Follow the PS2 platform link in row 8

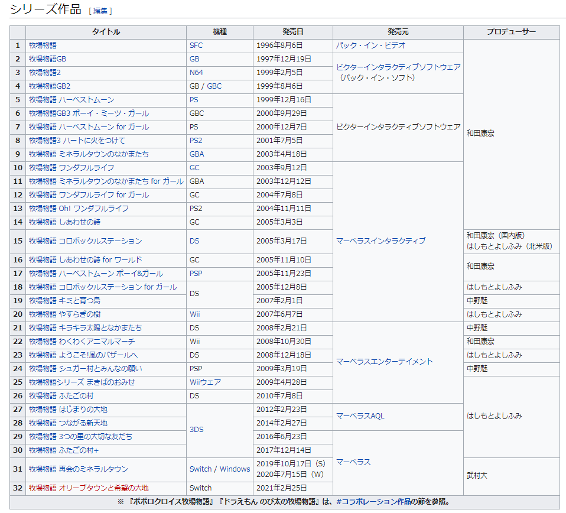[x=196, y=141]
